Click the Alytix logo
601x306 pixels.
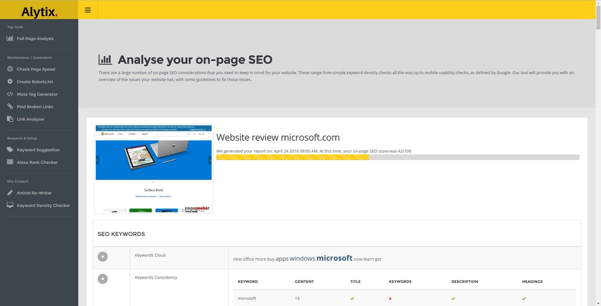39,11
